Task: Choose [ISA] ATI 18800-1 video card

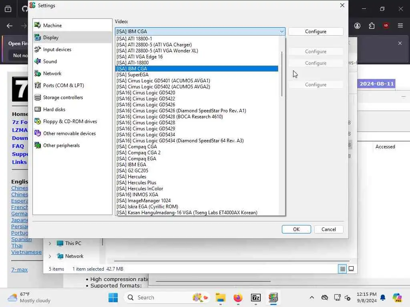Action: click(x=197, y=39)
